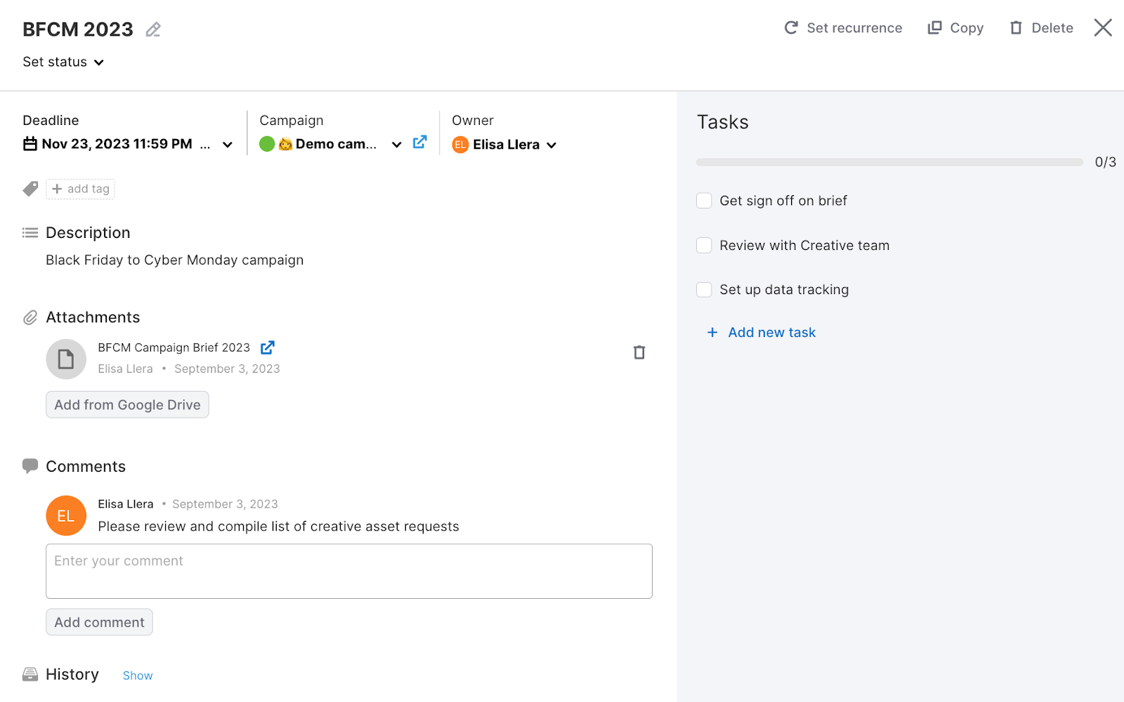Click the History drawer icon
1124x702 pixels.
[30, 675]
